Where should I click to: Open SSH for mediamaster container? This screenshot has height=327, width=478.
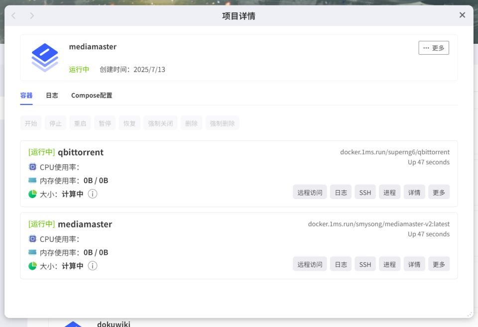pos(365,264)
